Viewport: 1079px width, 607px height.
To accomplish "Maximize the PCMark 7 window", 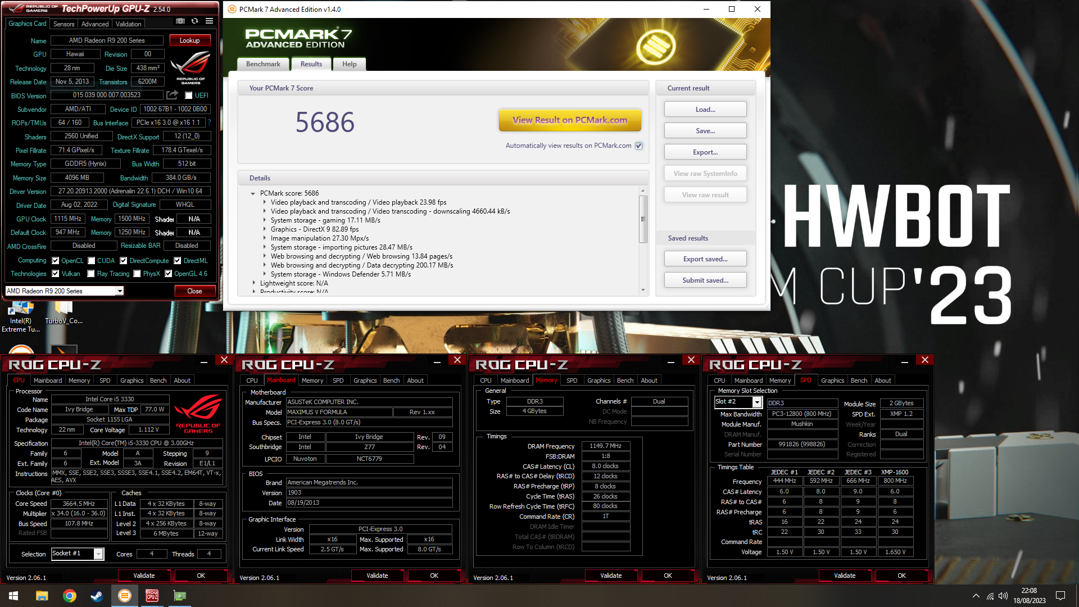I will point(732,9).
